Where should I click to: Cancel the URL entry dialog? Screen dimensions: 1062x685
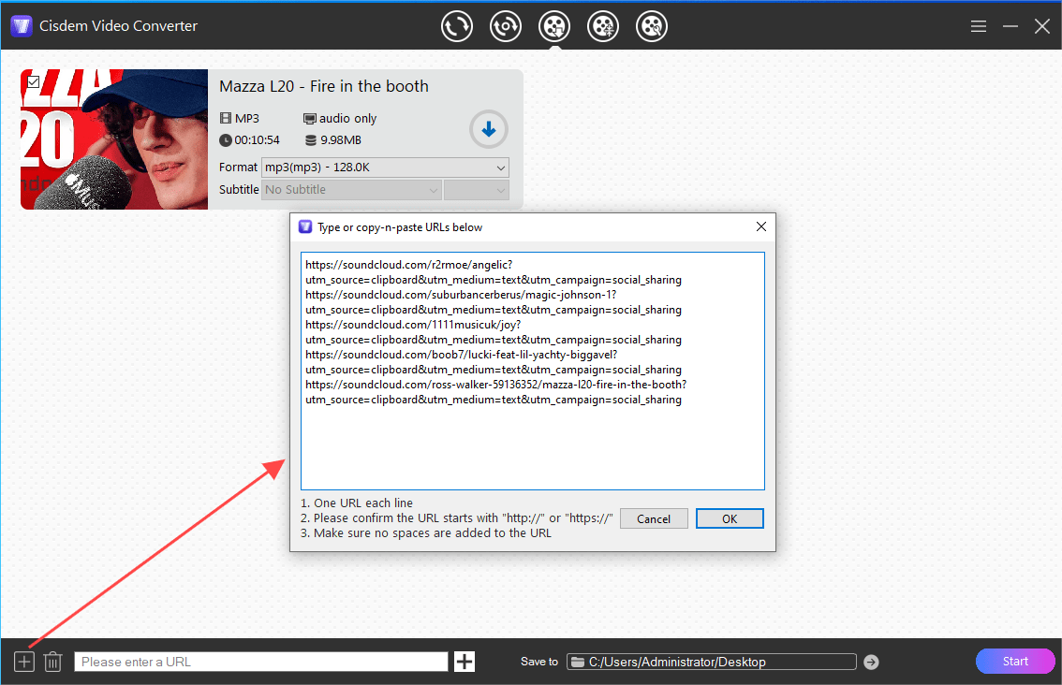(654, 517)
